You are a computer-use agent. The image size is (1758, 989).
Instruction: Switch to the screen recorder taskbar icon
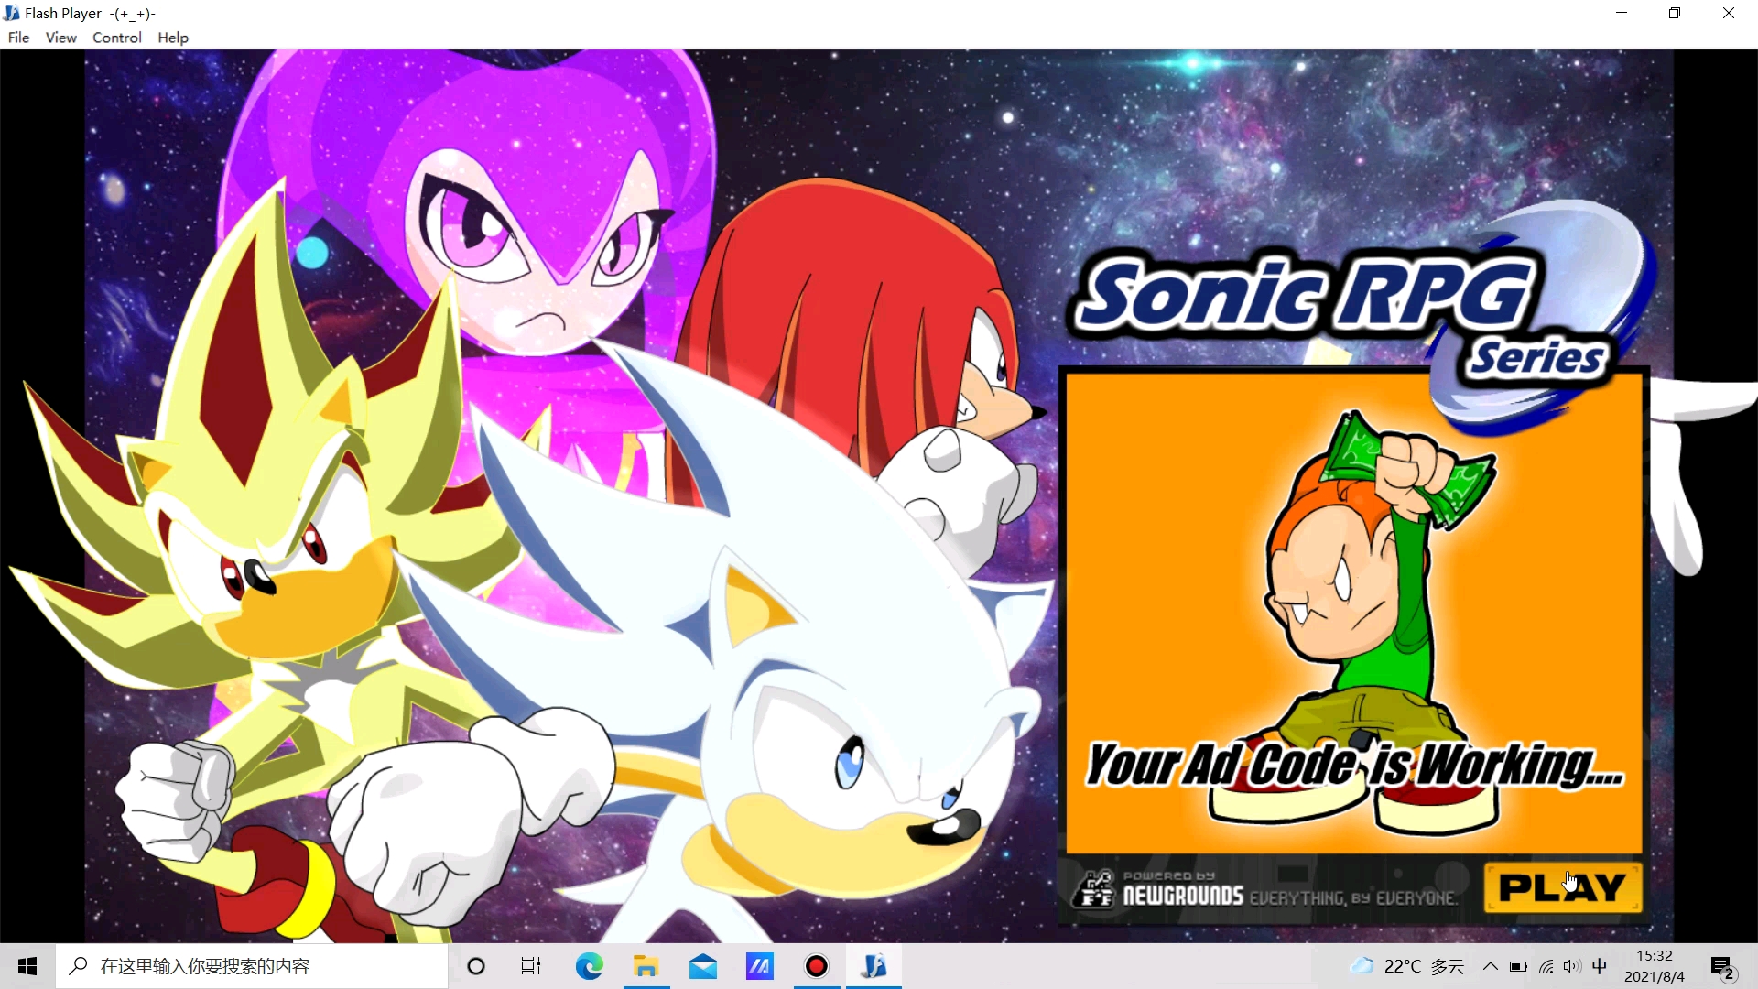(817, 966)
